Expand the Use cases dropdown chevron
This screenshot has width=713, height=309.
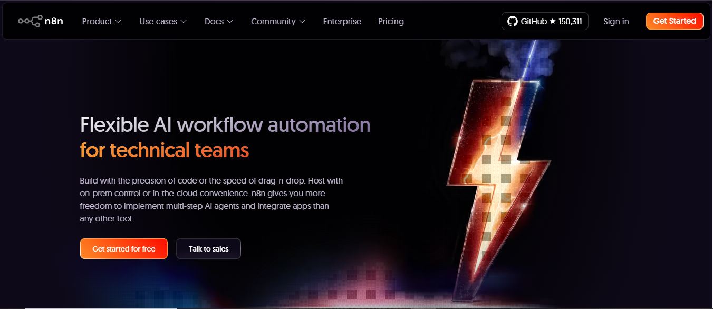184,22
